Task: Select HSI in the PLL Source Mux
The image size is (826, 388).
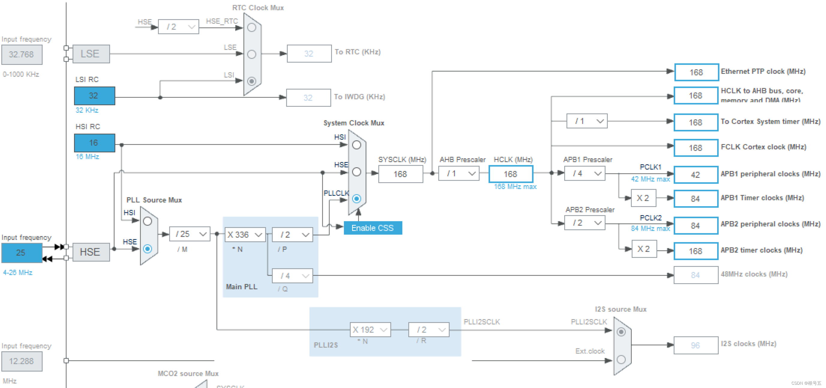Action: [148, 221]
